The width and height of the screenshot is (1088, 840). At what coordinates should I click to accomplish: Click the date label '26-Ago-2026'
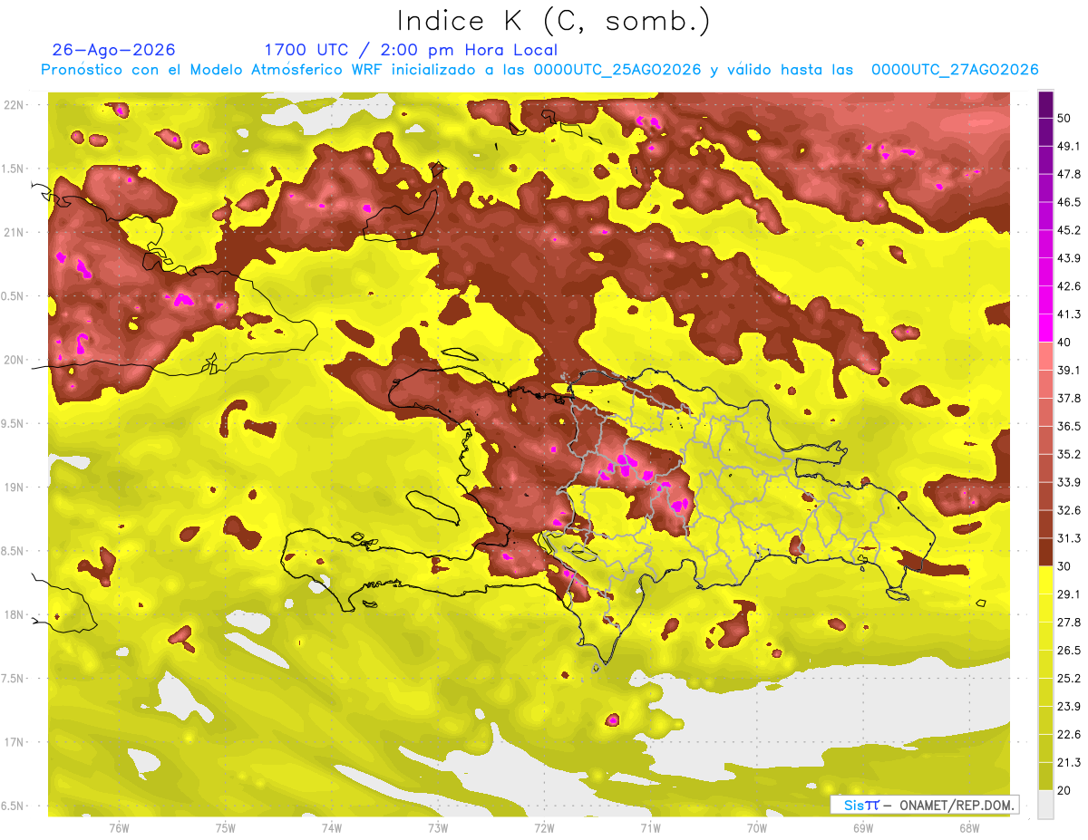coord(114,50)
